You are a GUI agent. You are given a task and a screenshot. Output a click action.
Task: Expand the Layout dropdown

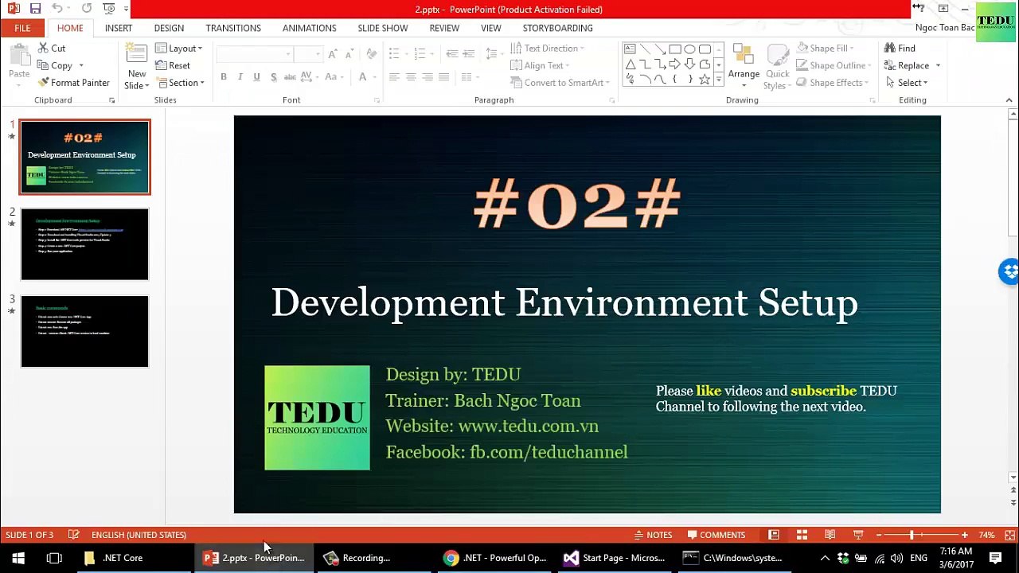(179, 49)
